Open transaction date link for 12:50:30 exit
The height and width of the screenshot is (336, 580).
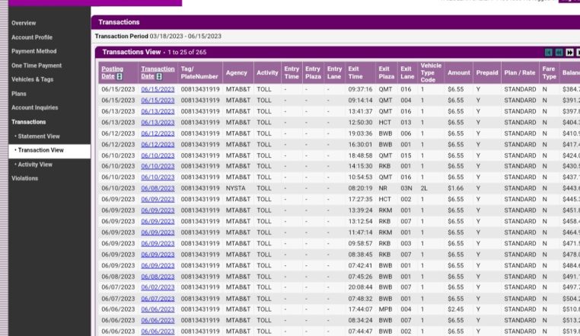click(x=158, y=123)
